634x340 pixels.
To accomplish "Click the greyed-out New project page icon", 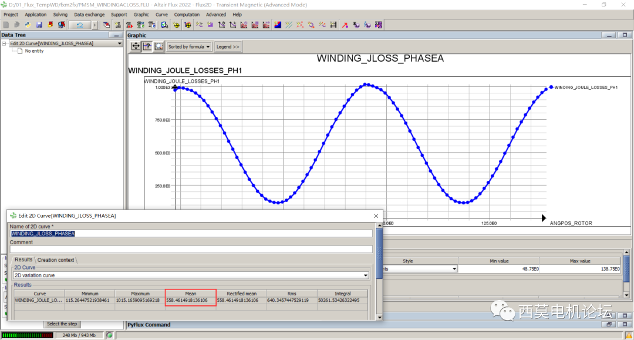I will [x=6, y=25].
